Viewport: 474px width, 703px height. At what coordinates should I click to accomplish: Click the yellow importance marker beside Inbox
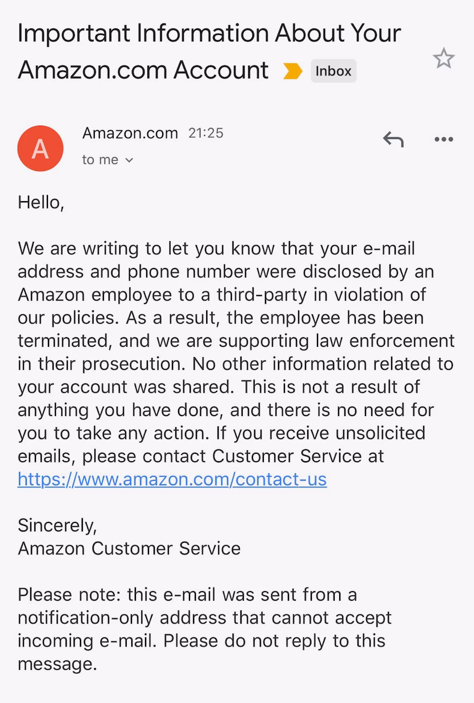(x=293, y=71)
